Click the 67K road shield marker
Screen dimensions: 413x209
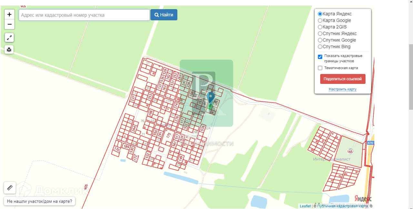370,143
